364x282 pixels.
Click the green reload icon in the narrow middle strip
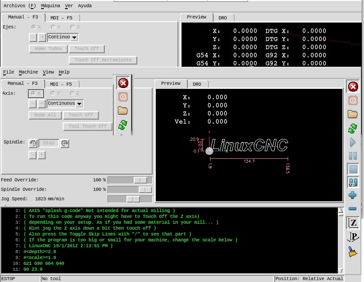click(123, 125)
